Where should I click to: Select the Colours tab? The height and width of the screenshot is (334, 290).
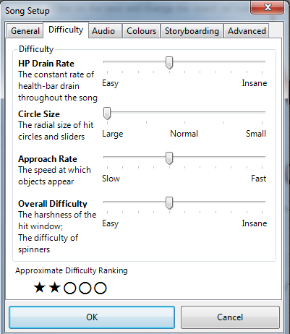pos(142,31)
